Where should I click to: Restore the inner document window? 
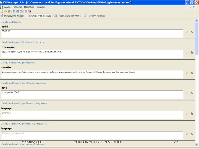click(193, 7)
